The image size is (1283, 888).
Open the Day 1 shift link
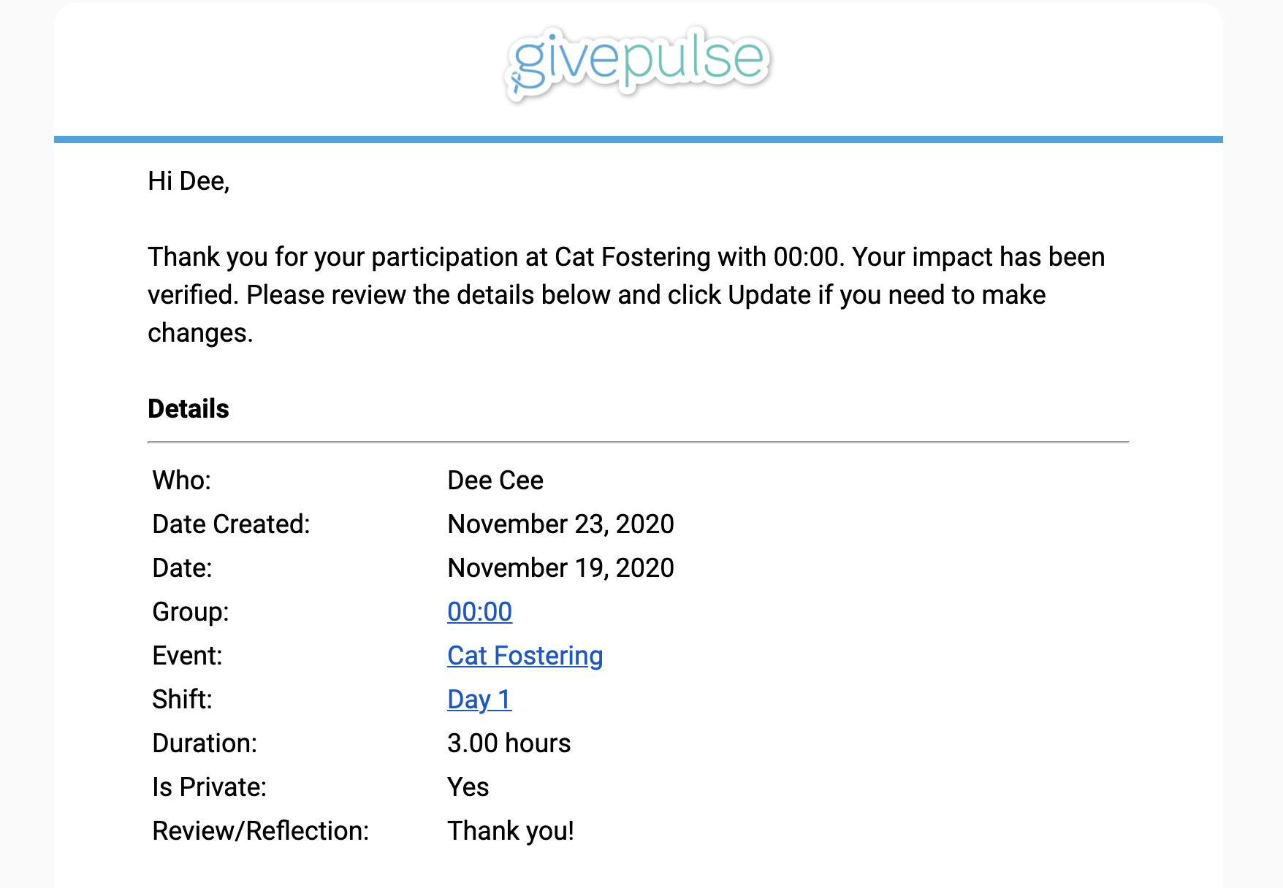click(479, 700)
